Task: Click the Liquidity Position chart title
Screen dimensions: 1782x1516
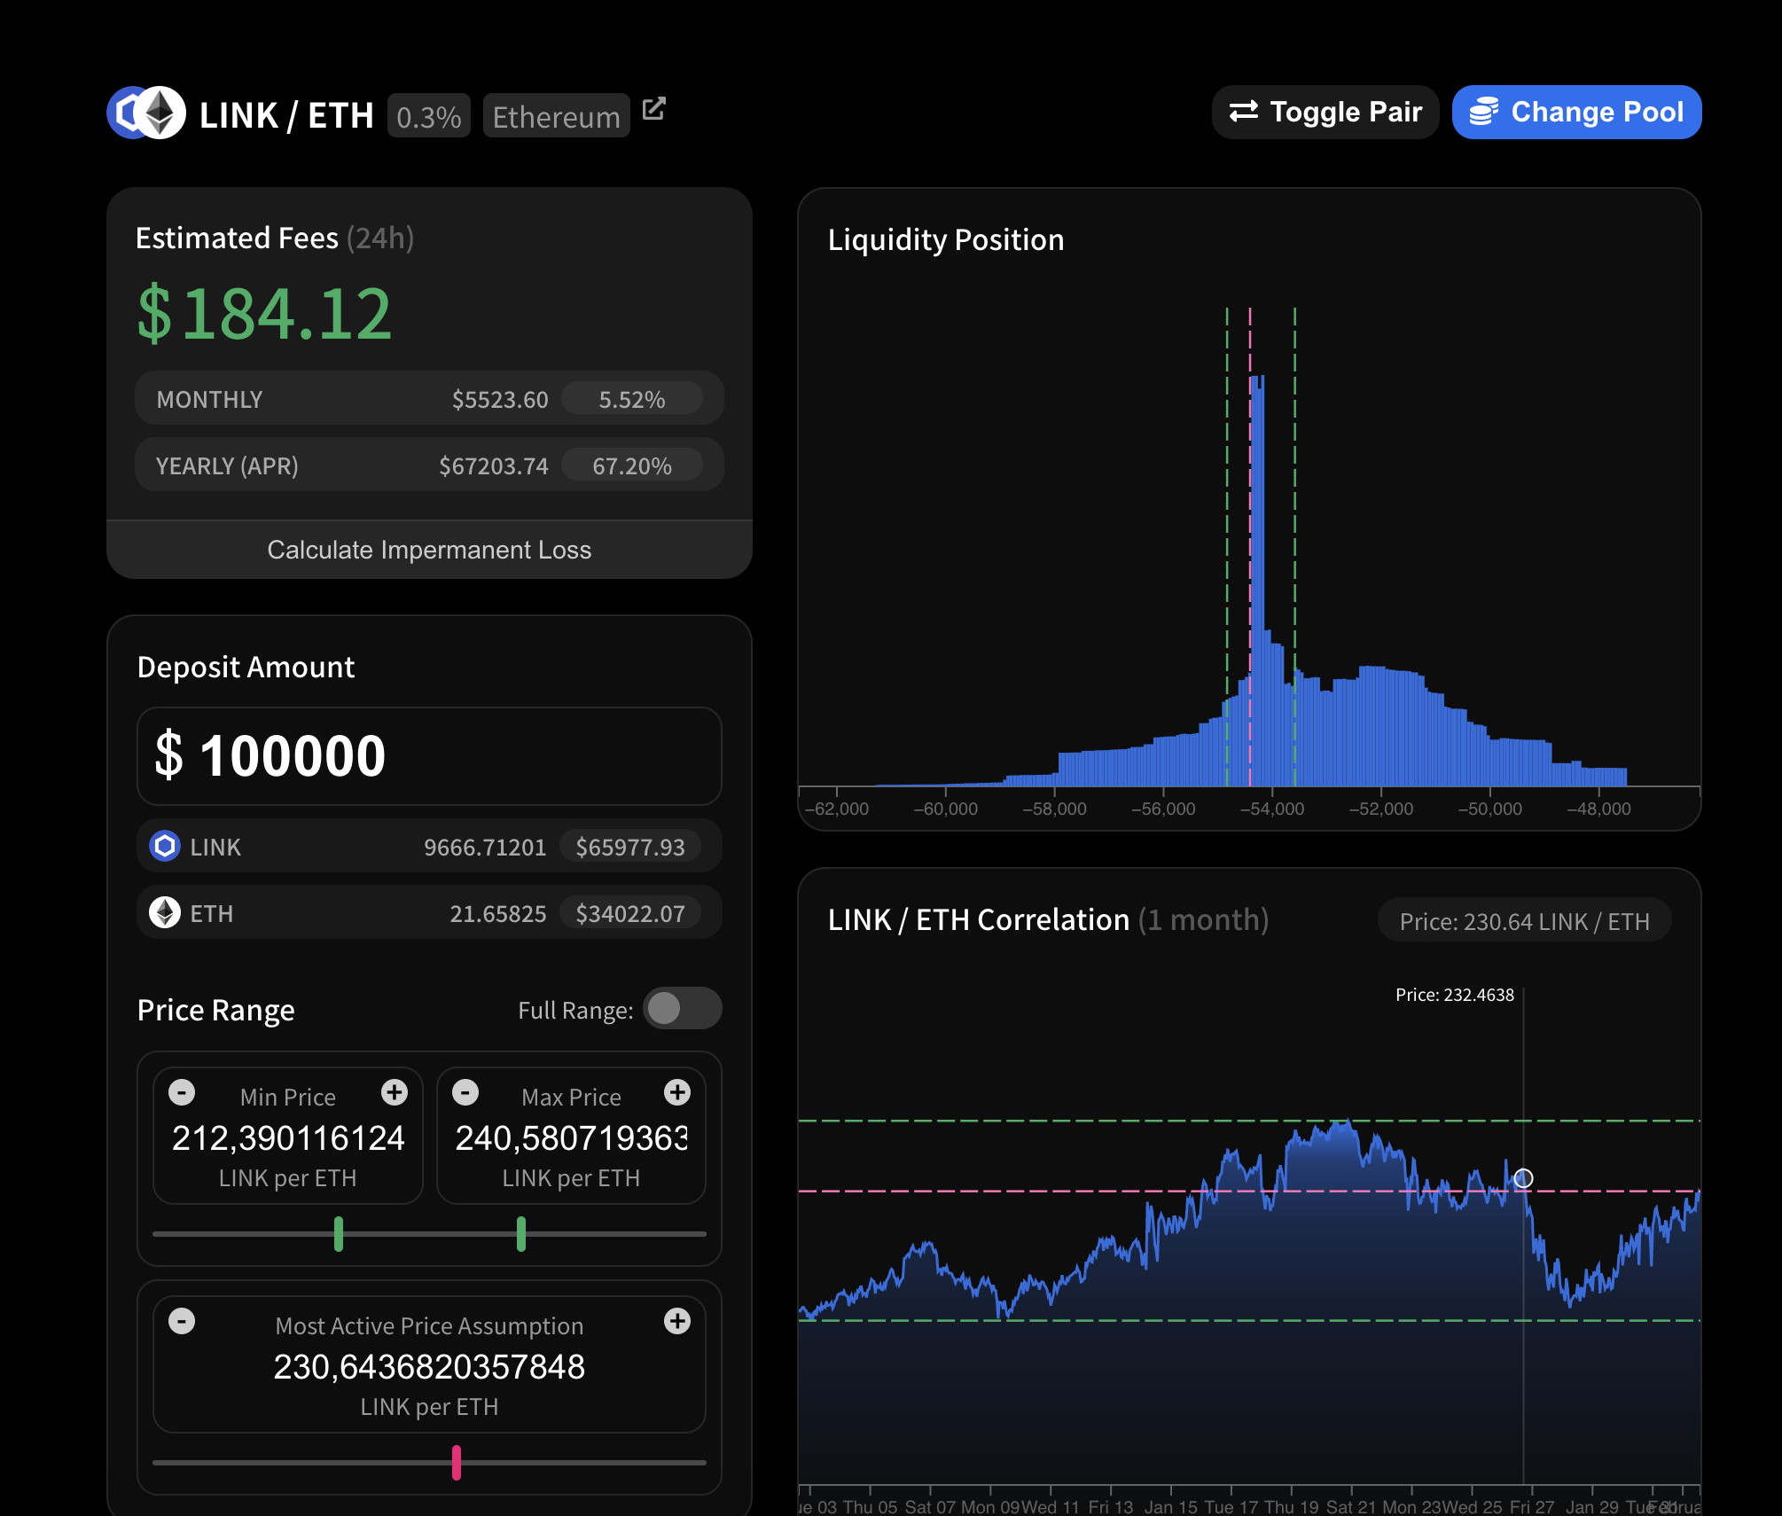Action: pos(946,240)
